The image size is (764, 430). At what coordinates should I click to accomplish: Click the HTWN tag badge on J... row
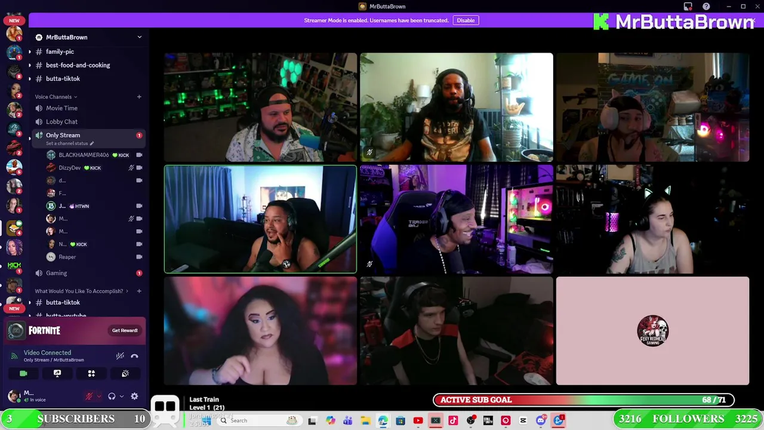79,206
